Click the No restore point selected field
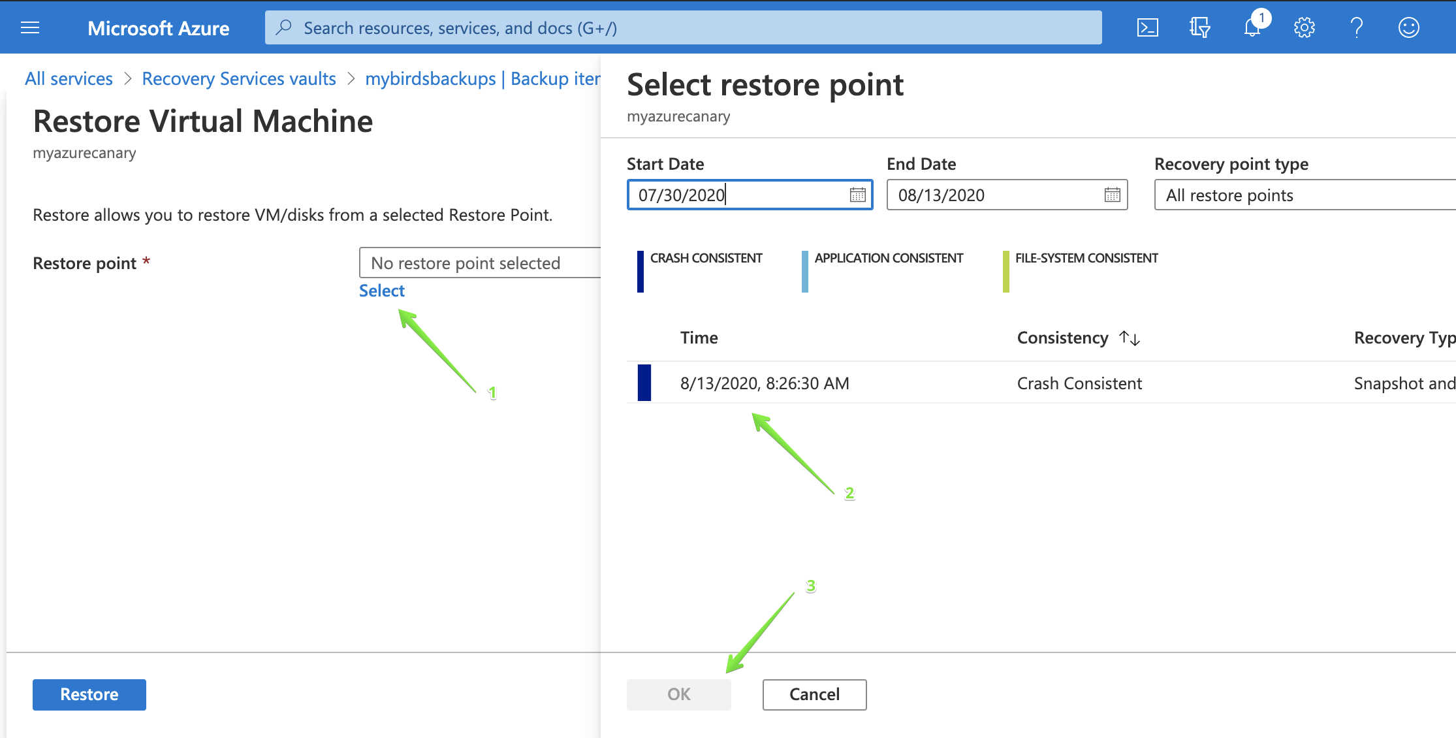 (480, 263)
